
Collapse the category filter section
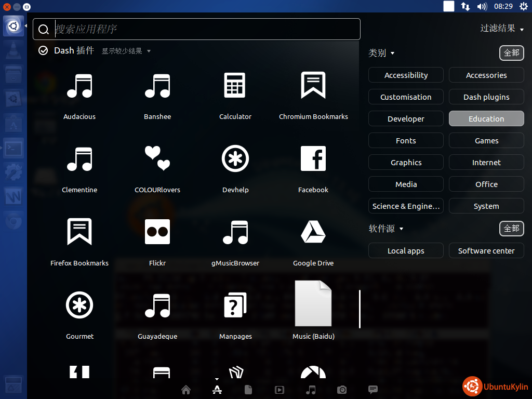(x=381, y=53)
